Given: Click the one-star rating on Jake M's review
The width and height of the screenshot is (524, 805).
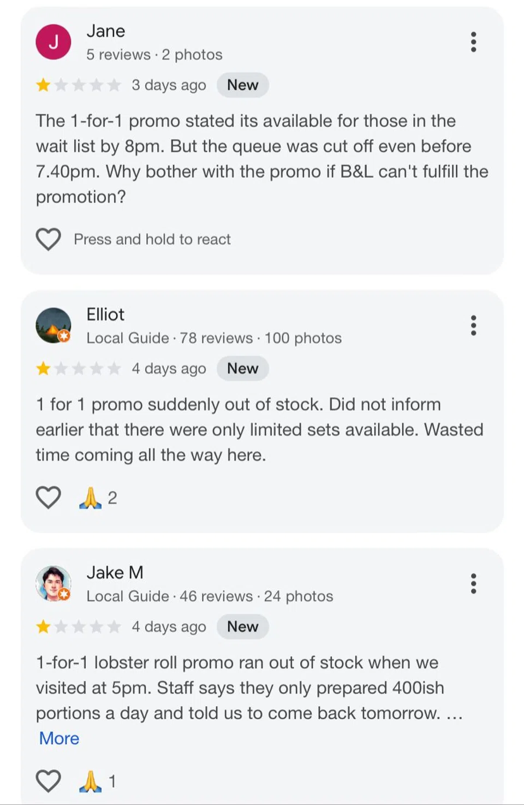Looking at the screenshot, I should pyautogui.click(x=78, y=626).
